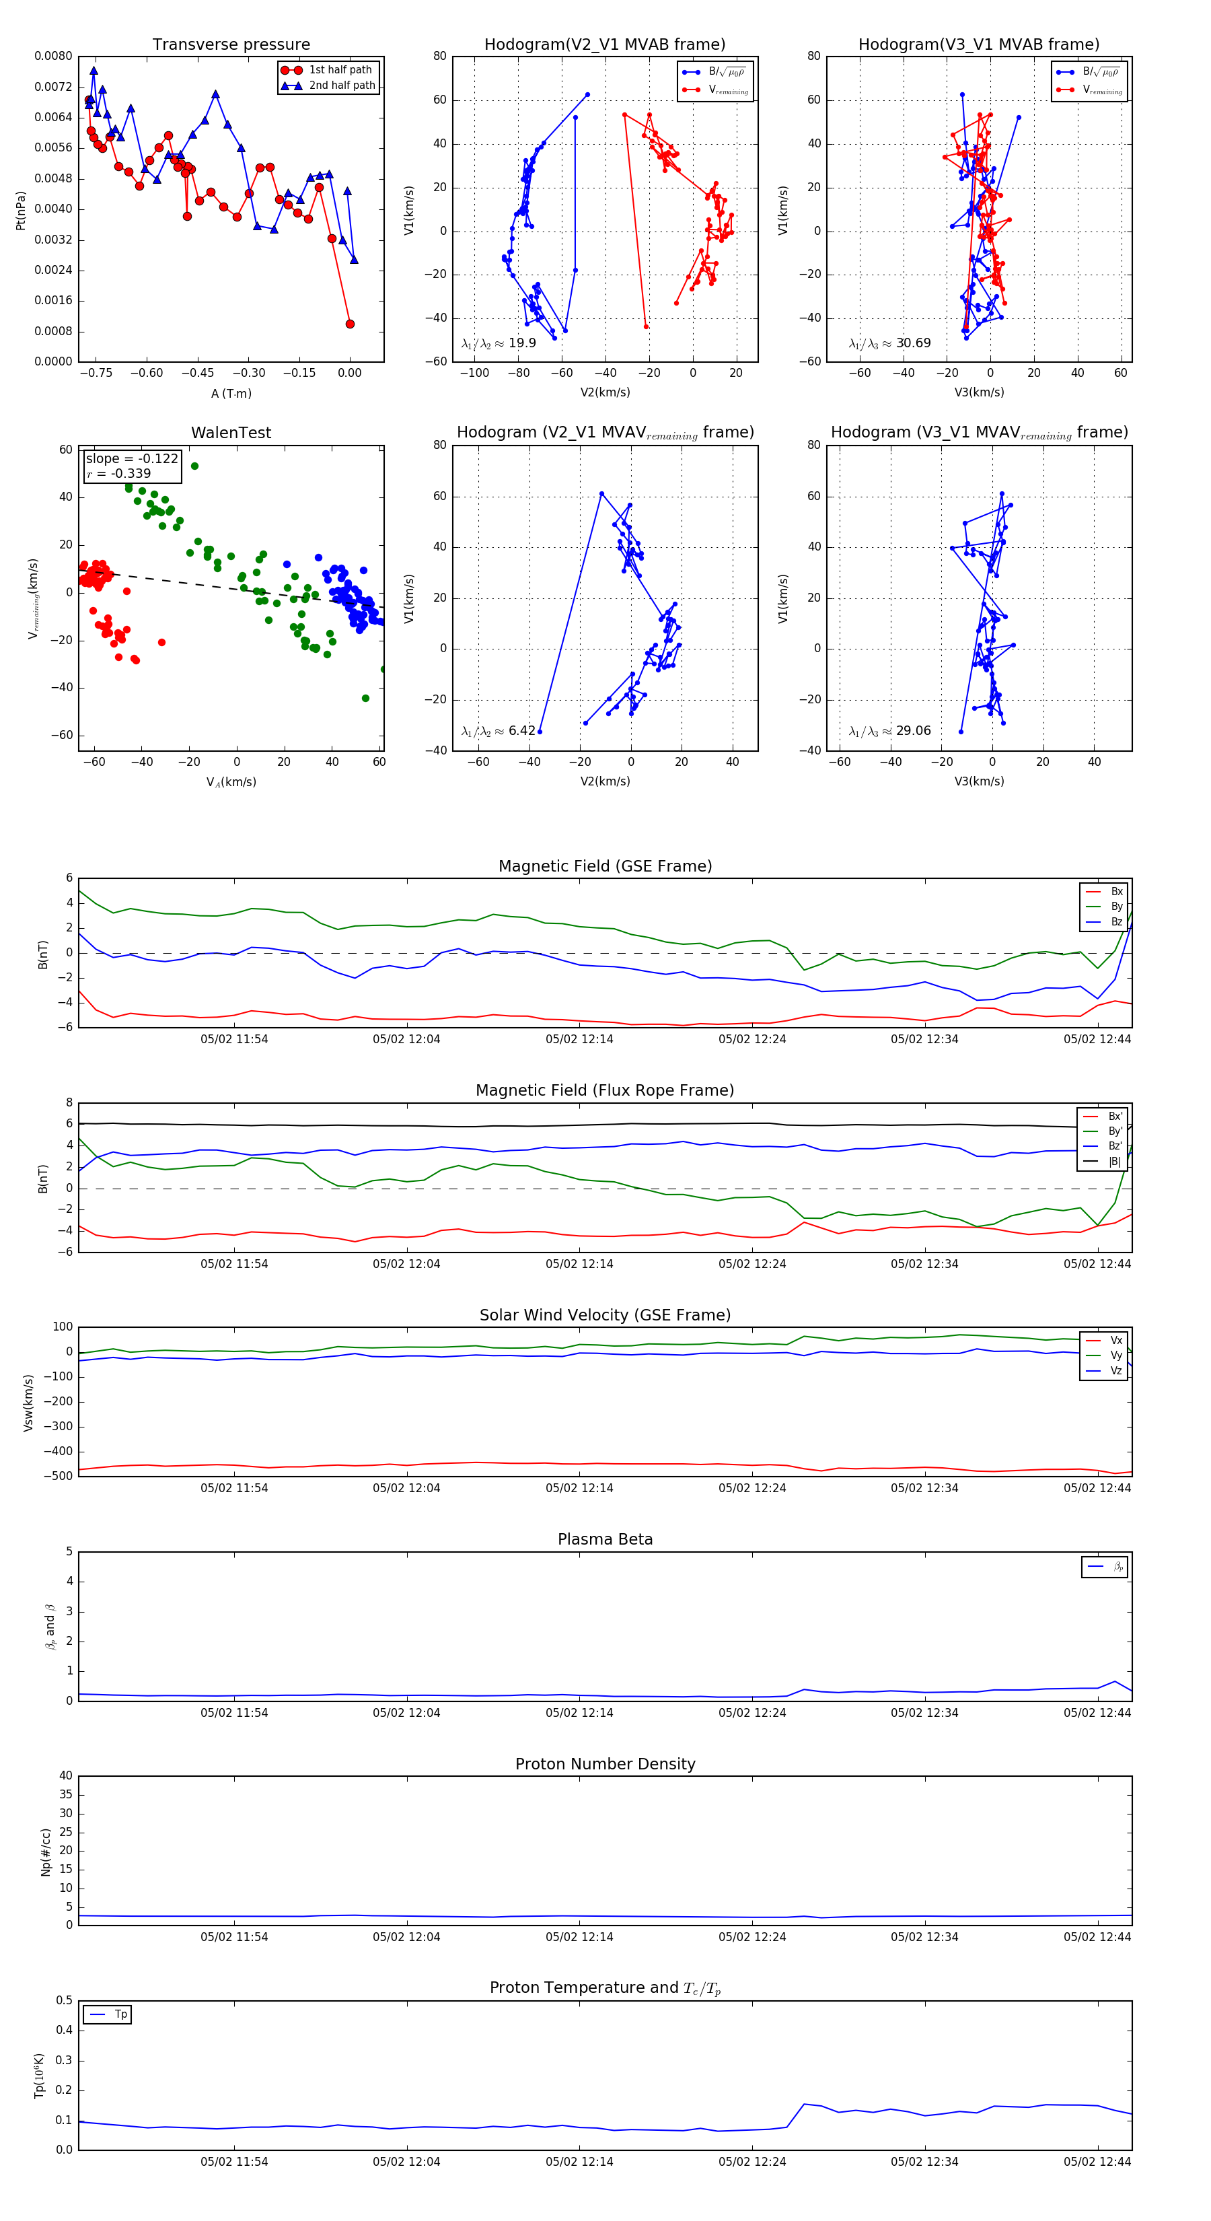The image size is (1211, 2221).
Task: Select the 'Vx' legend entry
Action: coord(1104,1341)
